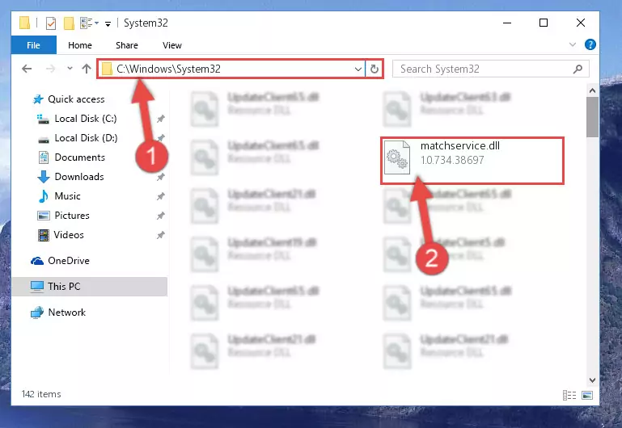The width and height of the screenshot is (622, 428).
Task: Open the File ribbon tab
Action: [x=34, y=45]
